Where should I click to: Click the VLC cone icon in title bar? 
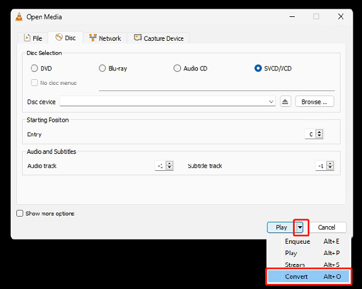point(19,17)
